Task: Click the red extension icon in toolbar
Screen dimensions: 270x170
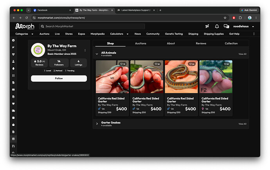Action: pyautogui.click(x=234, y=18)
